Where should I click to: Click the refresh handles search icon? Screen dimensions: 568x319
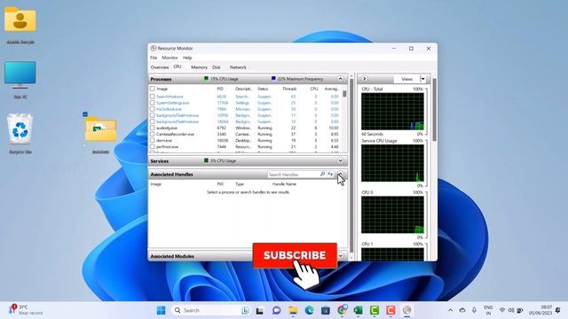[x=330, y=175]
